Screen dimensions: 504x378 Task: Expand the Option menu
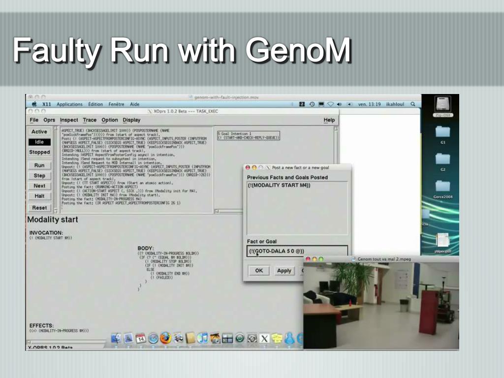point(110,120)
